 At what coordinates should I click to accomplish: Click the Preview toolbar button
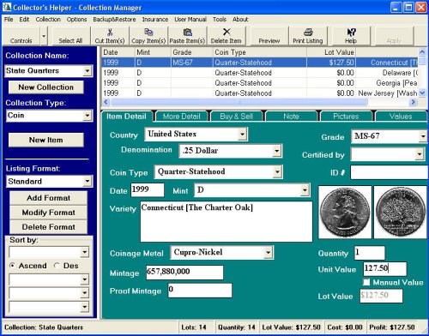[x=269, y=36]
